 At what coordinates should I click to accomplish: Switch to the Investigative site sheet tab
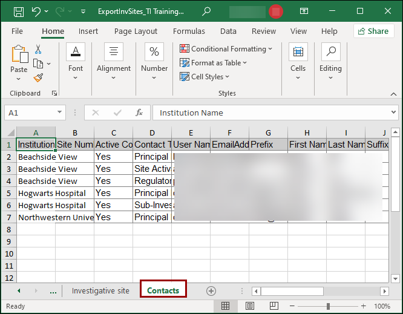coord(100,291)
